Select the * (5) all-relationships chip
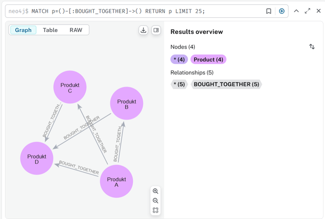This screenshot has width=325, height=219. pos(179,84)
